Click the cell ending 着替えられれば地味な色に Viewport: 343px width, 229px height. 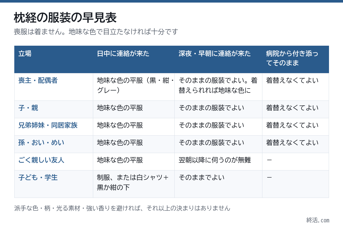pos(218,87)
